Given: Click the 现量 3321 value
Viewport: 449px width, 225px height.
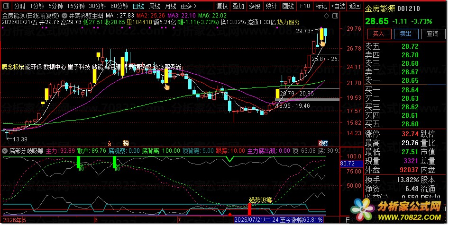Looking at the screenshot, I should [411, 161].
